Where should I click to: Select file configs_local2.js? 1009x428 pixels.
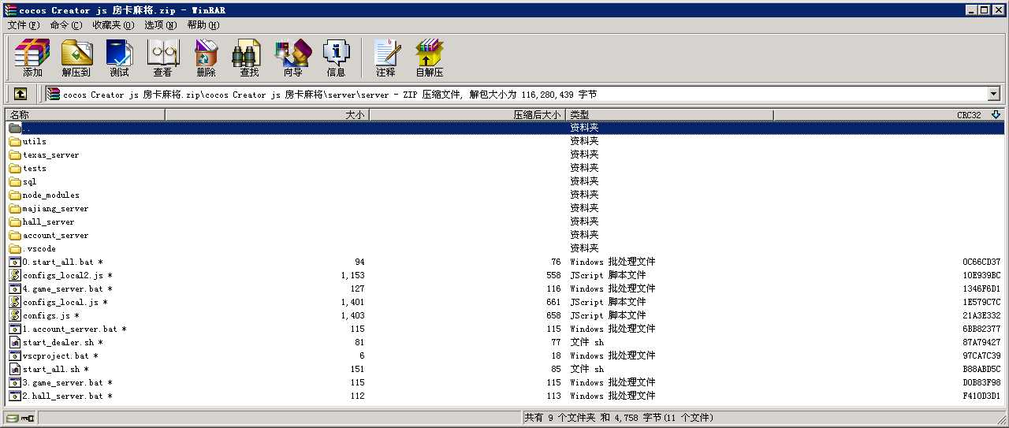coord(67,276)
